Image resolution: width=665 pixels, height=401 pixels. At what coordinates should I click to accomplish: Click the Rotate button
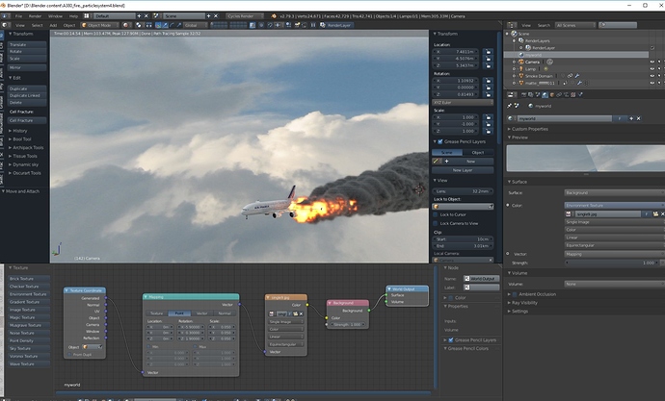coord(27,52)
